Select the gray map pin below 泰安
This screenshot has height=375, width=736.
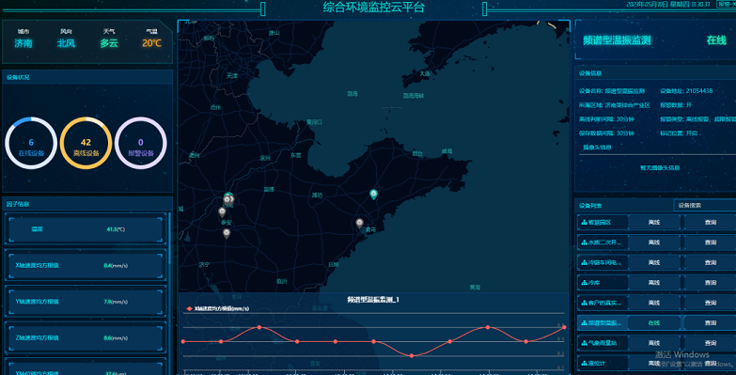(x=227, y=233)
